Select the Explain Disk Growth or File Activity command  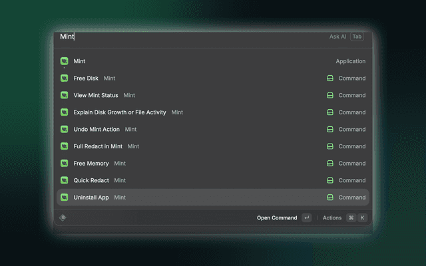[x=213, y=112]
